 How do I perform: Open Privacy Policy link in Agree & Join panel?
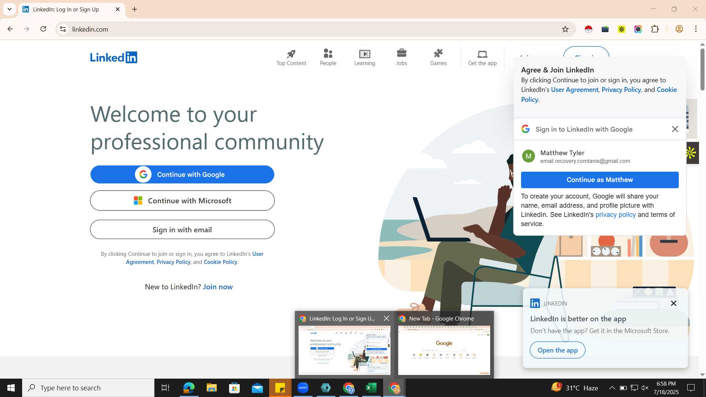(621, 90)
